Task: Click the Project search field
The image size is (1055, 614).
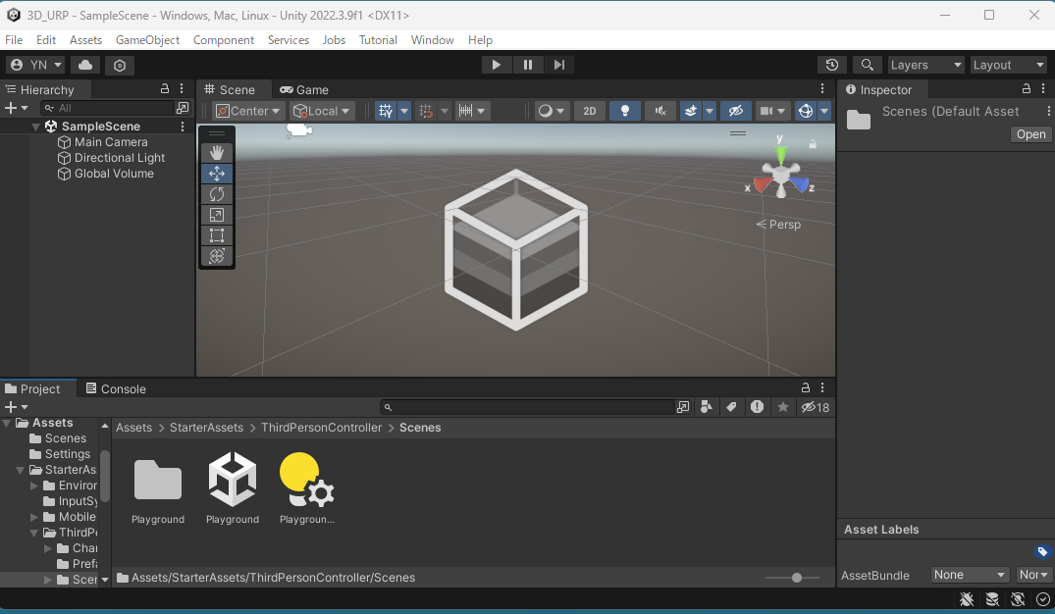Action: click(x=530, y=407)
